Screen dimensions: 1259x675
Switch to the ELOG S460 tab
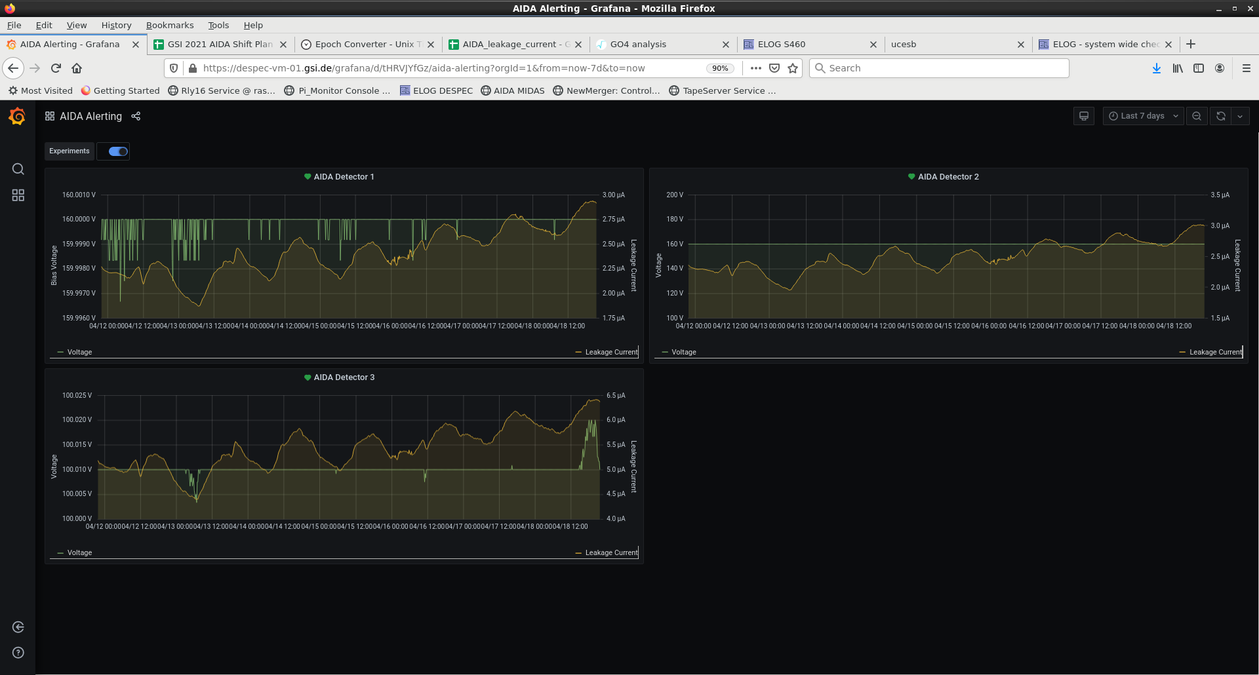coord(781,45)
